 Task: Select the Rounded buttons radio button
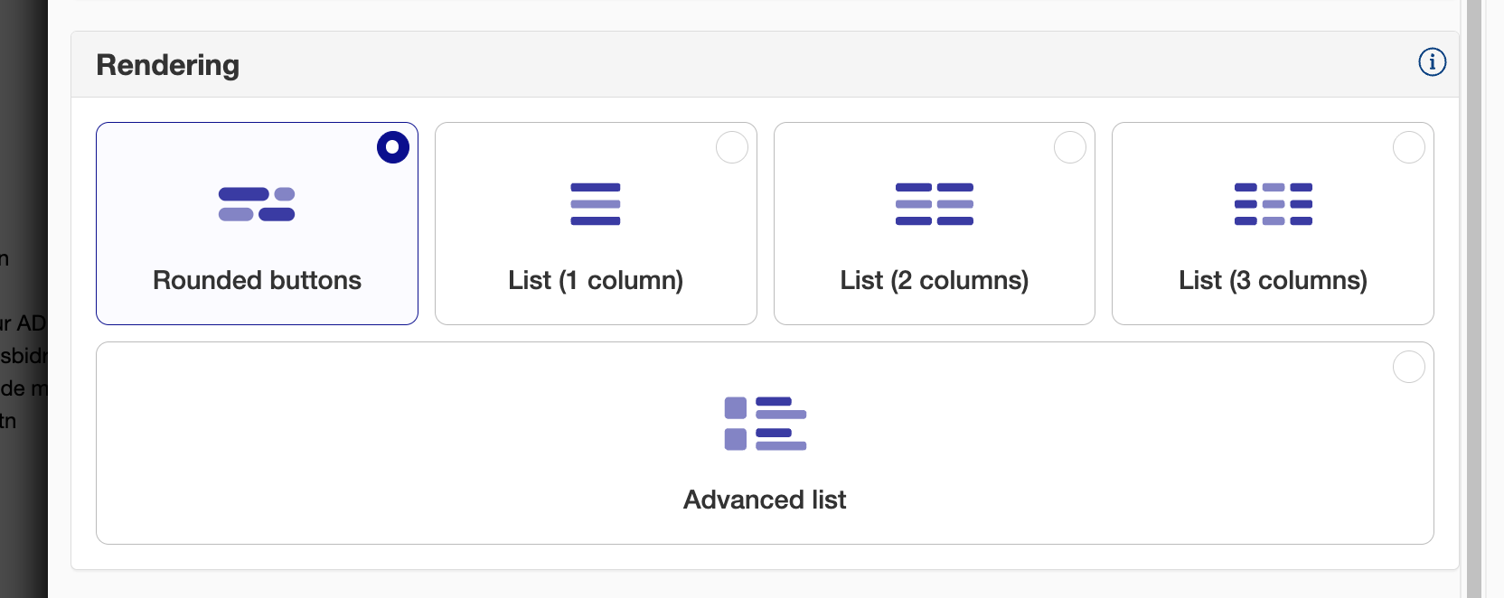tap(393, 147)
